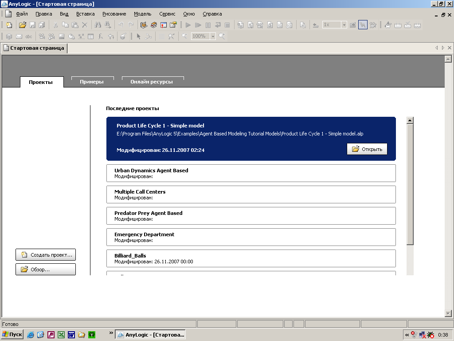Open the Вид menu

(64, 14)
